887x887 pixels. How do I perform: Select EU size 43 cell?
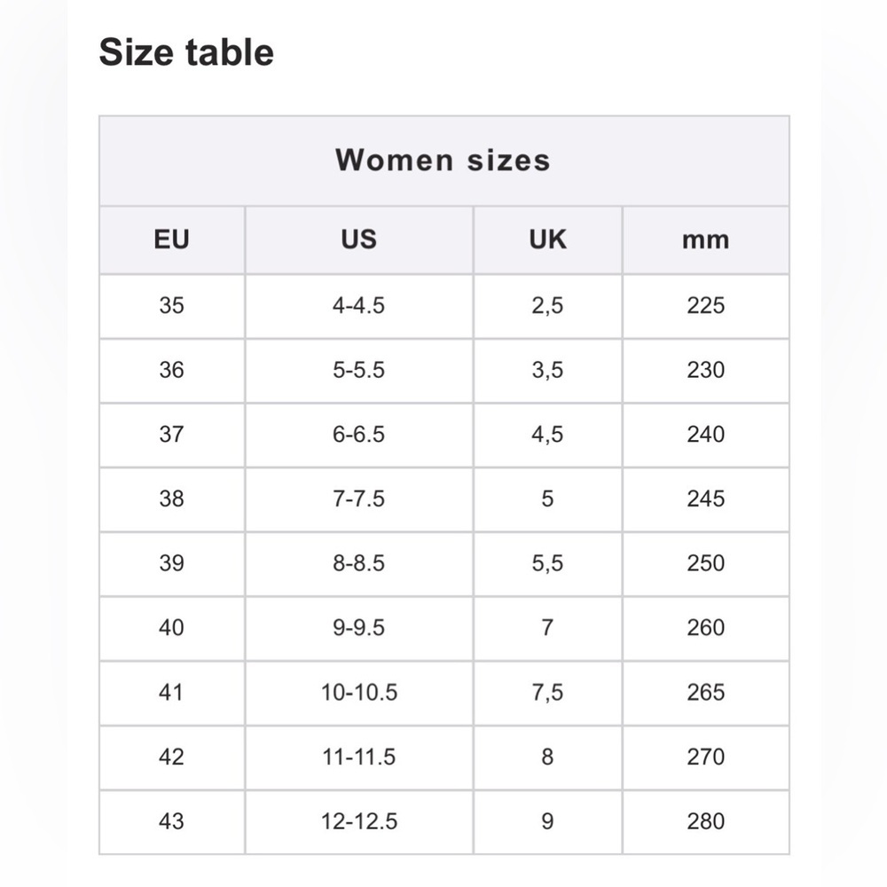[172, 822]
